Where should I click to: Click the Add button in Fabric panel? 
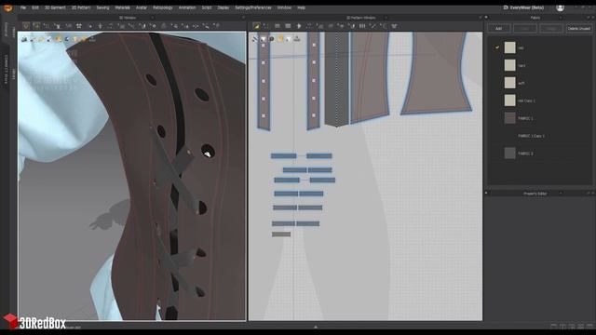(498, 29)
